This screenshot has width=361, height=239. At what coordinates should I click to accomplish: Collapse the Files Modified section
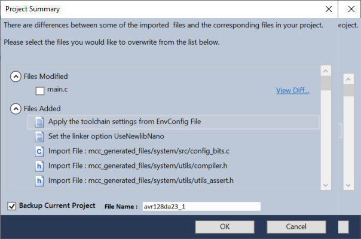tap(16, 76)
